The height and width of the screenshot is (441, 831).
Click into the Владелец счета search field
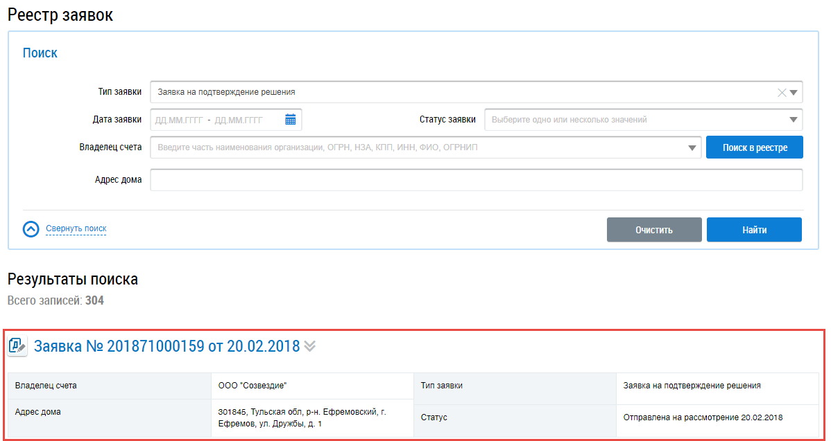point(416,147)
